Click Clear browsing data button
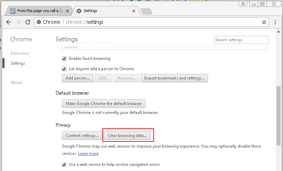283x171 pixels. (127, 136)
